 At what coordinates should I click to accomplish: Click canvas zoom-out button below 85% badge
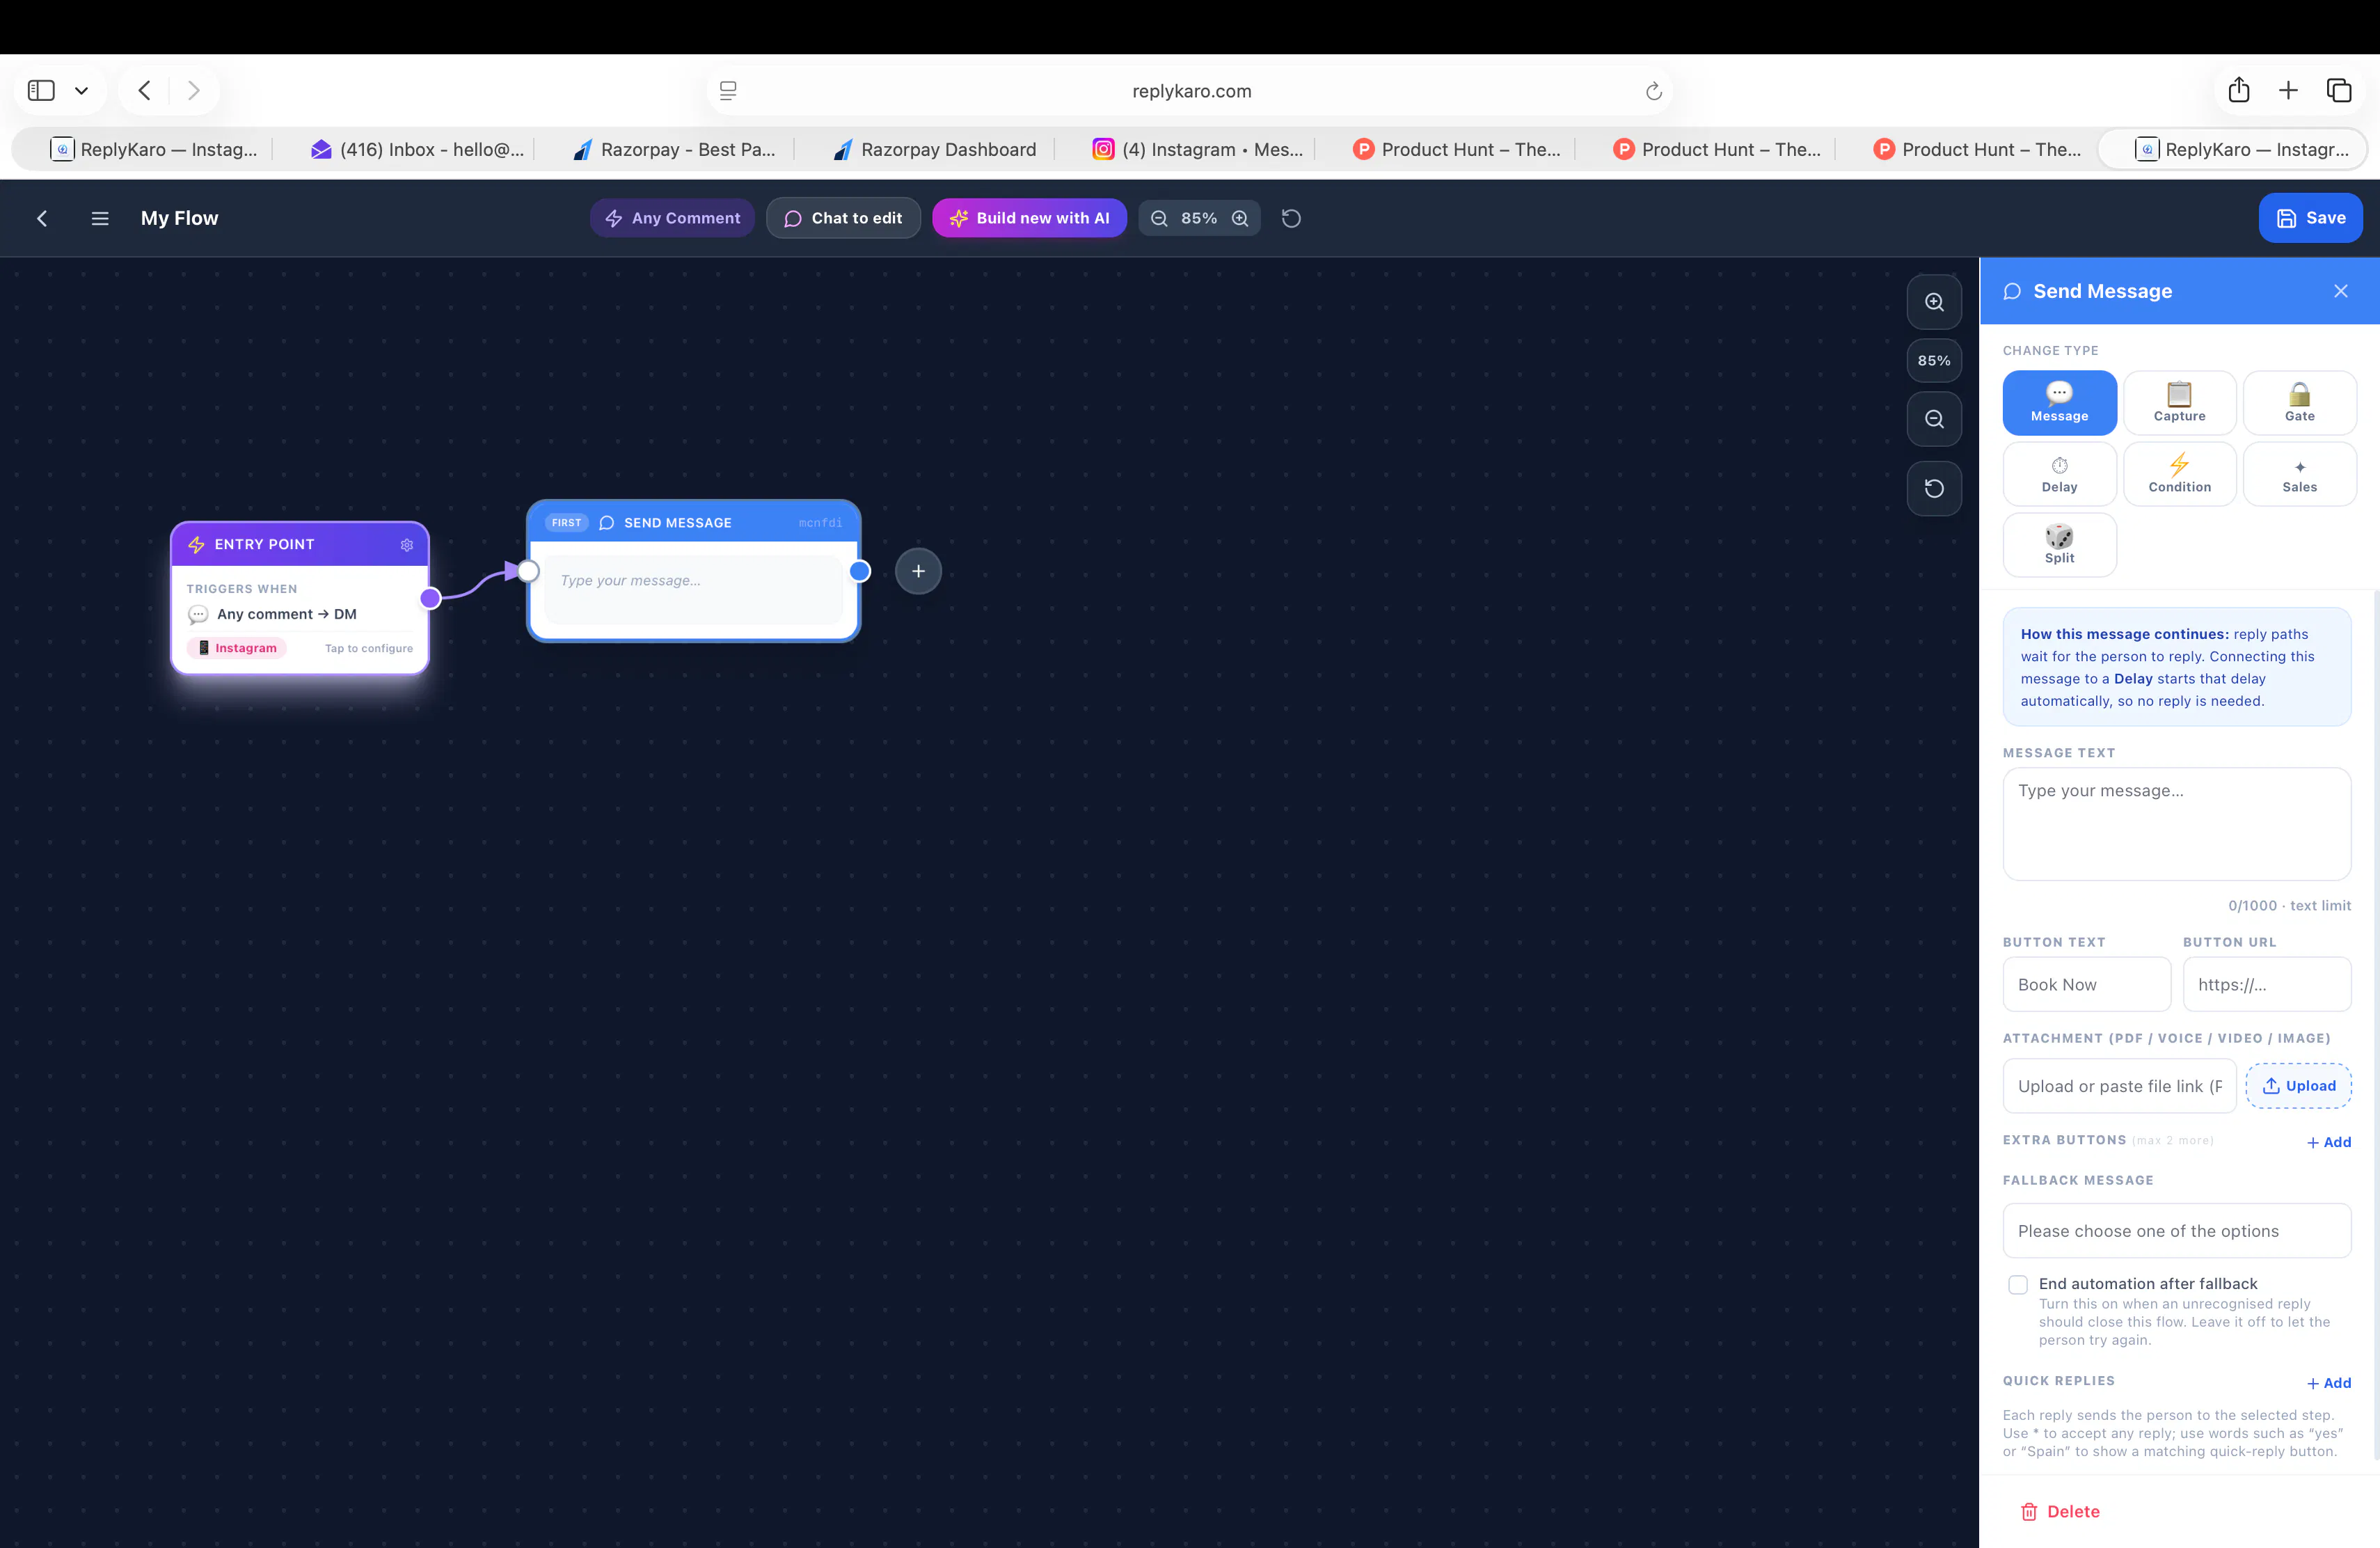tap(1934, 419)
